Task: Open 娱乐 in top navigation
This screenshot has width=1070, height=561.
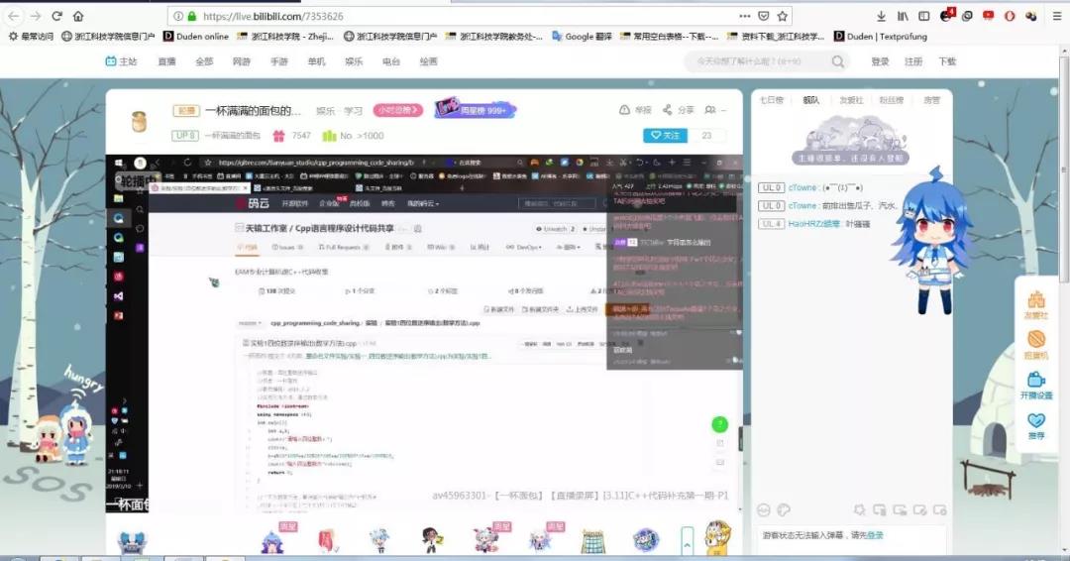Action: [354, 61]
